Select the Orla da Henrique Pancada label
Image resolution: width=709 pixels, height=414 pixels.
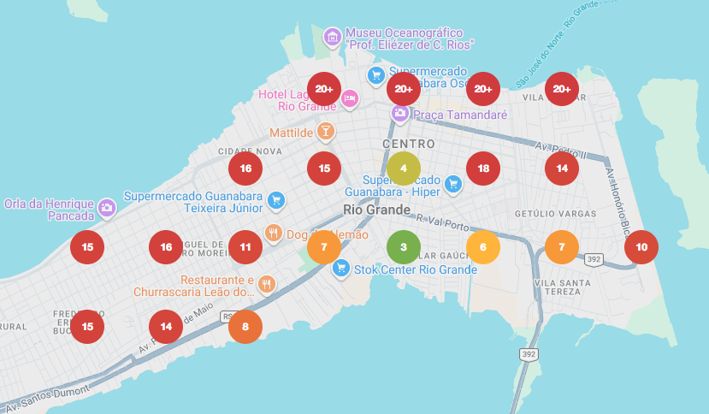pyautogui.click(x=49, y=210)
